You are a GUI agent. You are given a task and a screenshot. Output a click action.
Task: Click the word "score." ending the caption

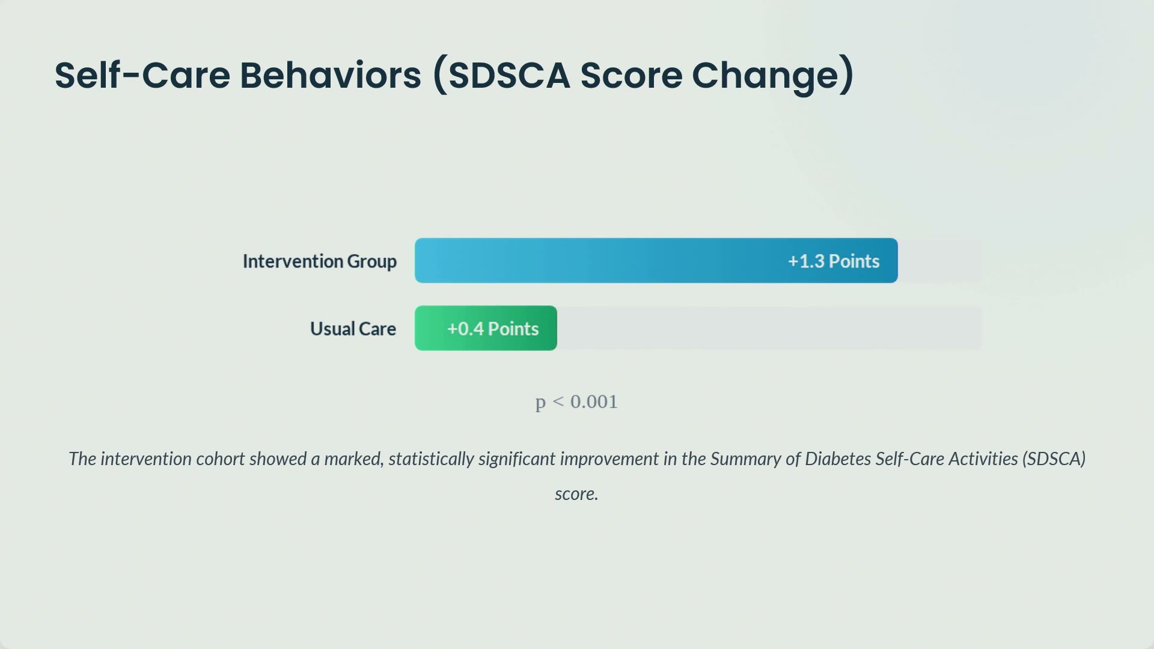click(576, 494)
